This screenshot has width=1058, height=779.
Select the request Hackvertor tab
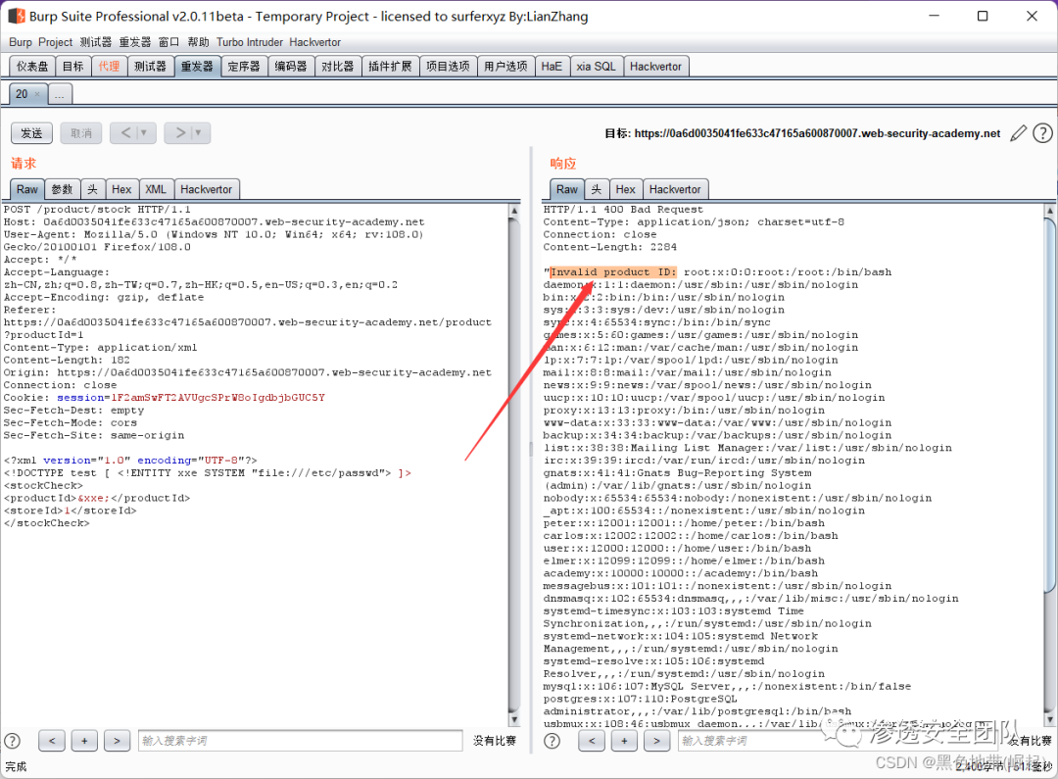tap(207, 189)
